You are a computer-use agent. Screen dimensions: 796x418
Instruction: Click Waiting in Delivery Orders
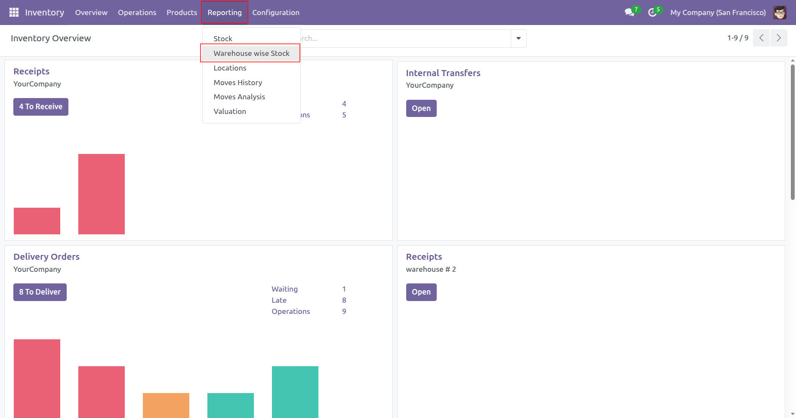pos(284,289)
